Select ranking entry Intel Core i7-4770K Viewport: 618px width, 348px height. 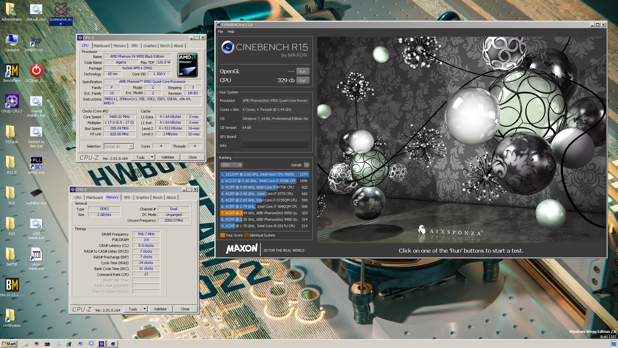264,187
